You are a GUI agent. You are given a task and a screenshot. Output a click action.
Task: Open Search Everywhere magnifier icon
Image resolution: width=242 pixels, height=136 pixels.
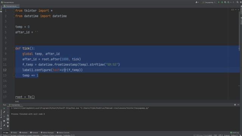coord(237,2)
